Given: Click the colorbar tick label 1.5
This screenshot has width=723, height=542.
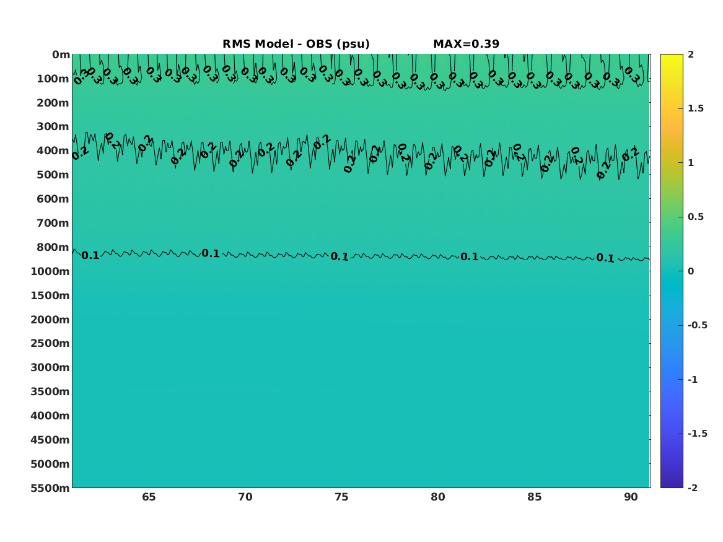Looking at the screenshot, I should point(696,108).
